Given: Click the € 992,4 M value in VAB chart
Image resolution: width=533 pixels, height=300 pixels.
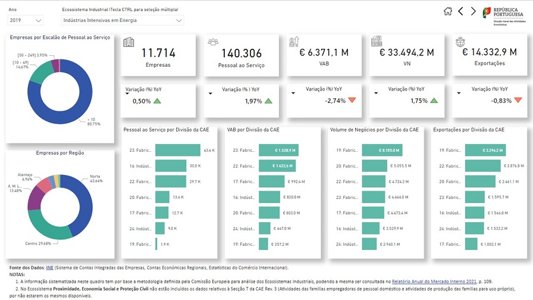Looking at the screenshot, I should click(x=296, y=182).
